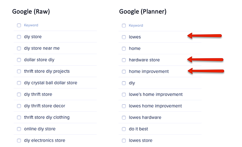The image size is (242, 147).
Task: Tick the 'lowes store' checkbox
Action: click(x=124, y=141)
